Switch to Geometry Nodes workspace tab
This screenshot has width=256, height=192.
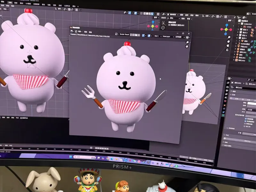[67, 6]
